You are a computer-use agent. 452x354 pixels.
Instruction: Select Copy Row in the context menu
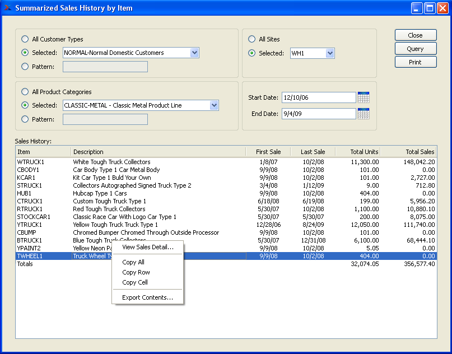click(x=136, y=272)
